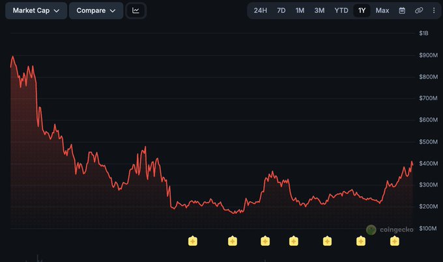Click the sixth yellow news marker
This screenshot has width=443, height=262.
click(361, 241)
